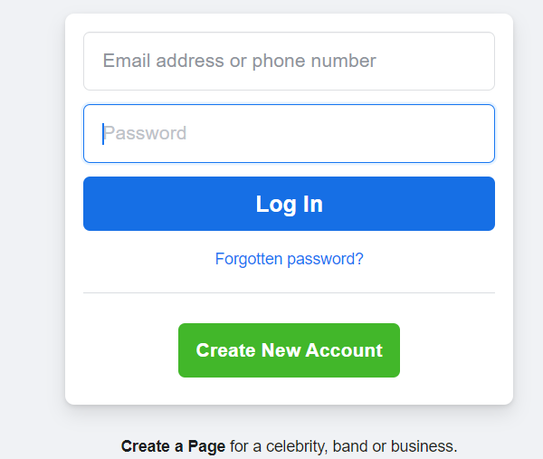Click the green Create New Account button

coord(289,350)
